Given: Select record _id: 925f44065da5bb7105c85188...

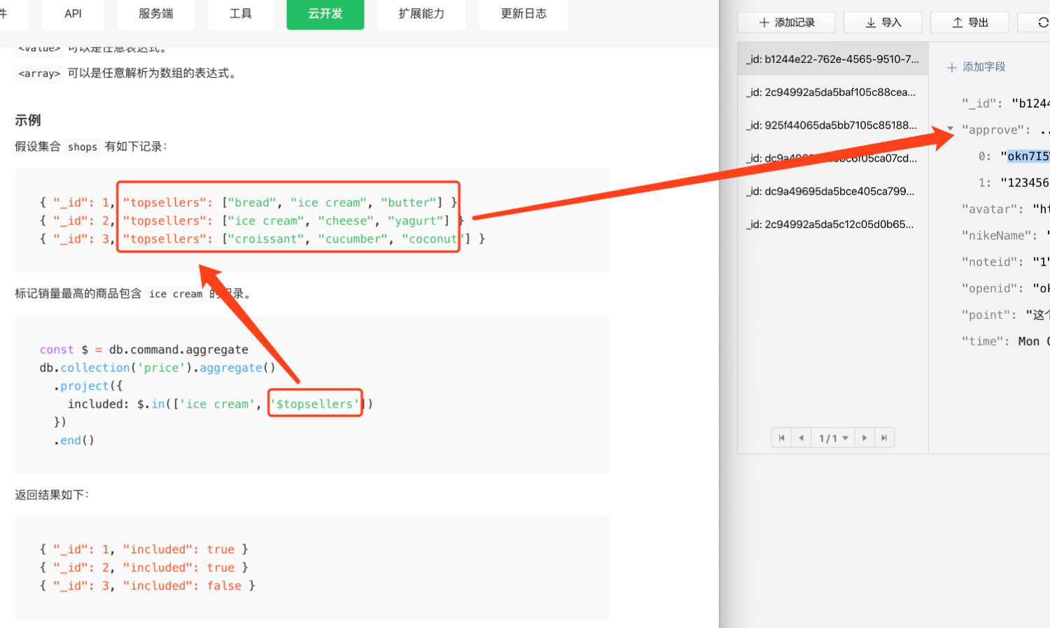Looking at the screenshot, I should coord(833,125).
